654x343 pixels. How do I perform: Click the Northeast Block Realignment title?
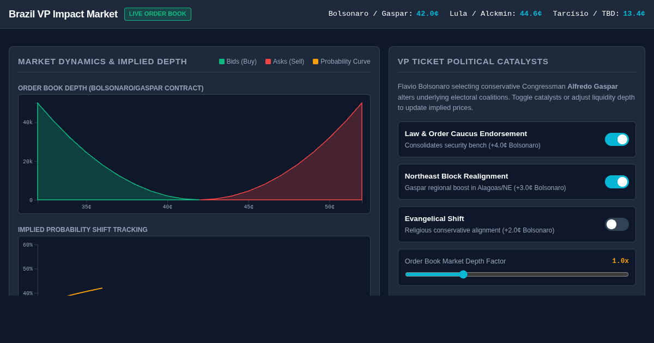tap(456, 176)
